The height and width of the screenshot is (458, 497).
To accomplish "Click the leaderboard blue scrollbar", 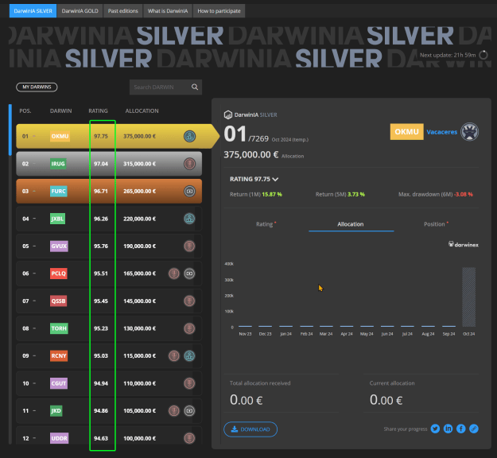I will point(10,130).
